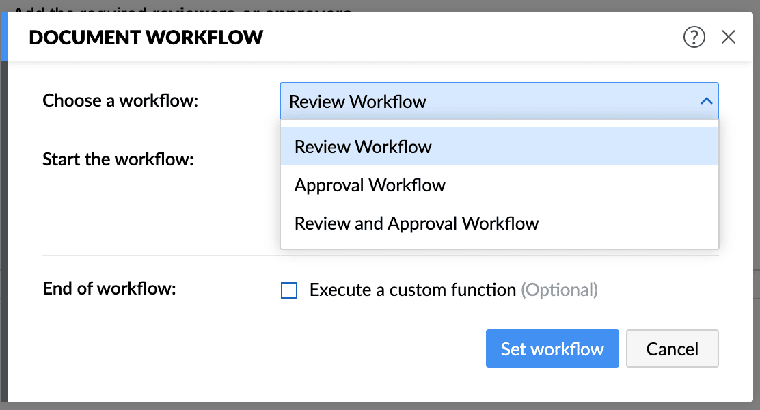Screen dimensions: 760x410
Task: Choose the Approval Workflow option
Action: (x=370, y=185)
